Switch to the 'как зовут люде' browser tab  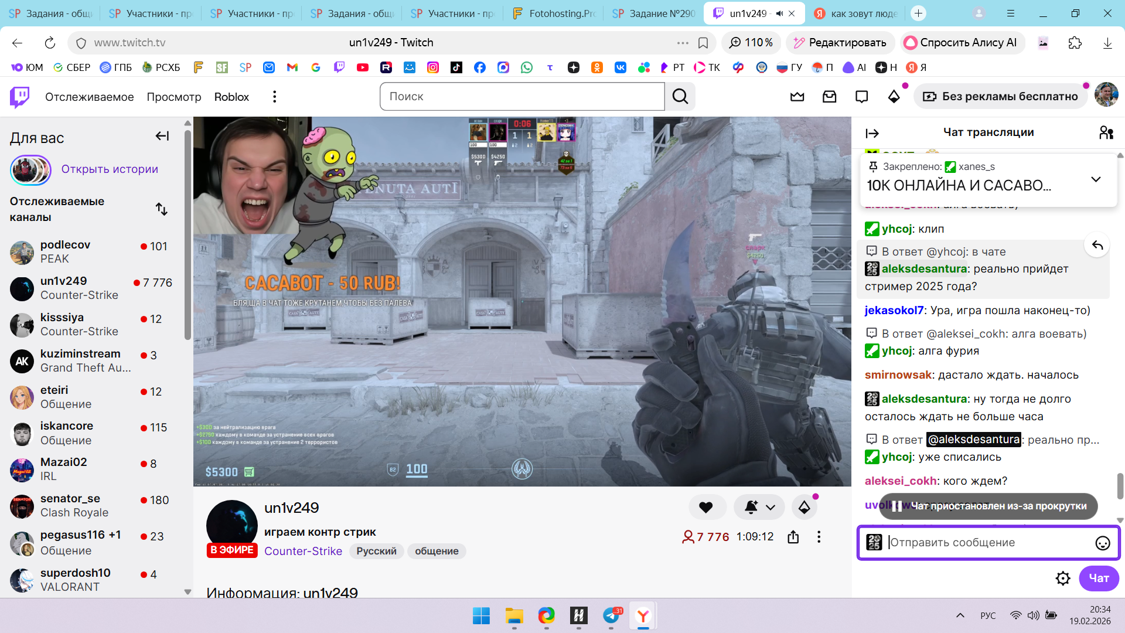tap(856, 13)
